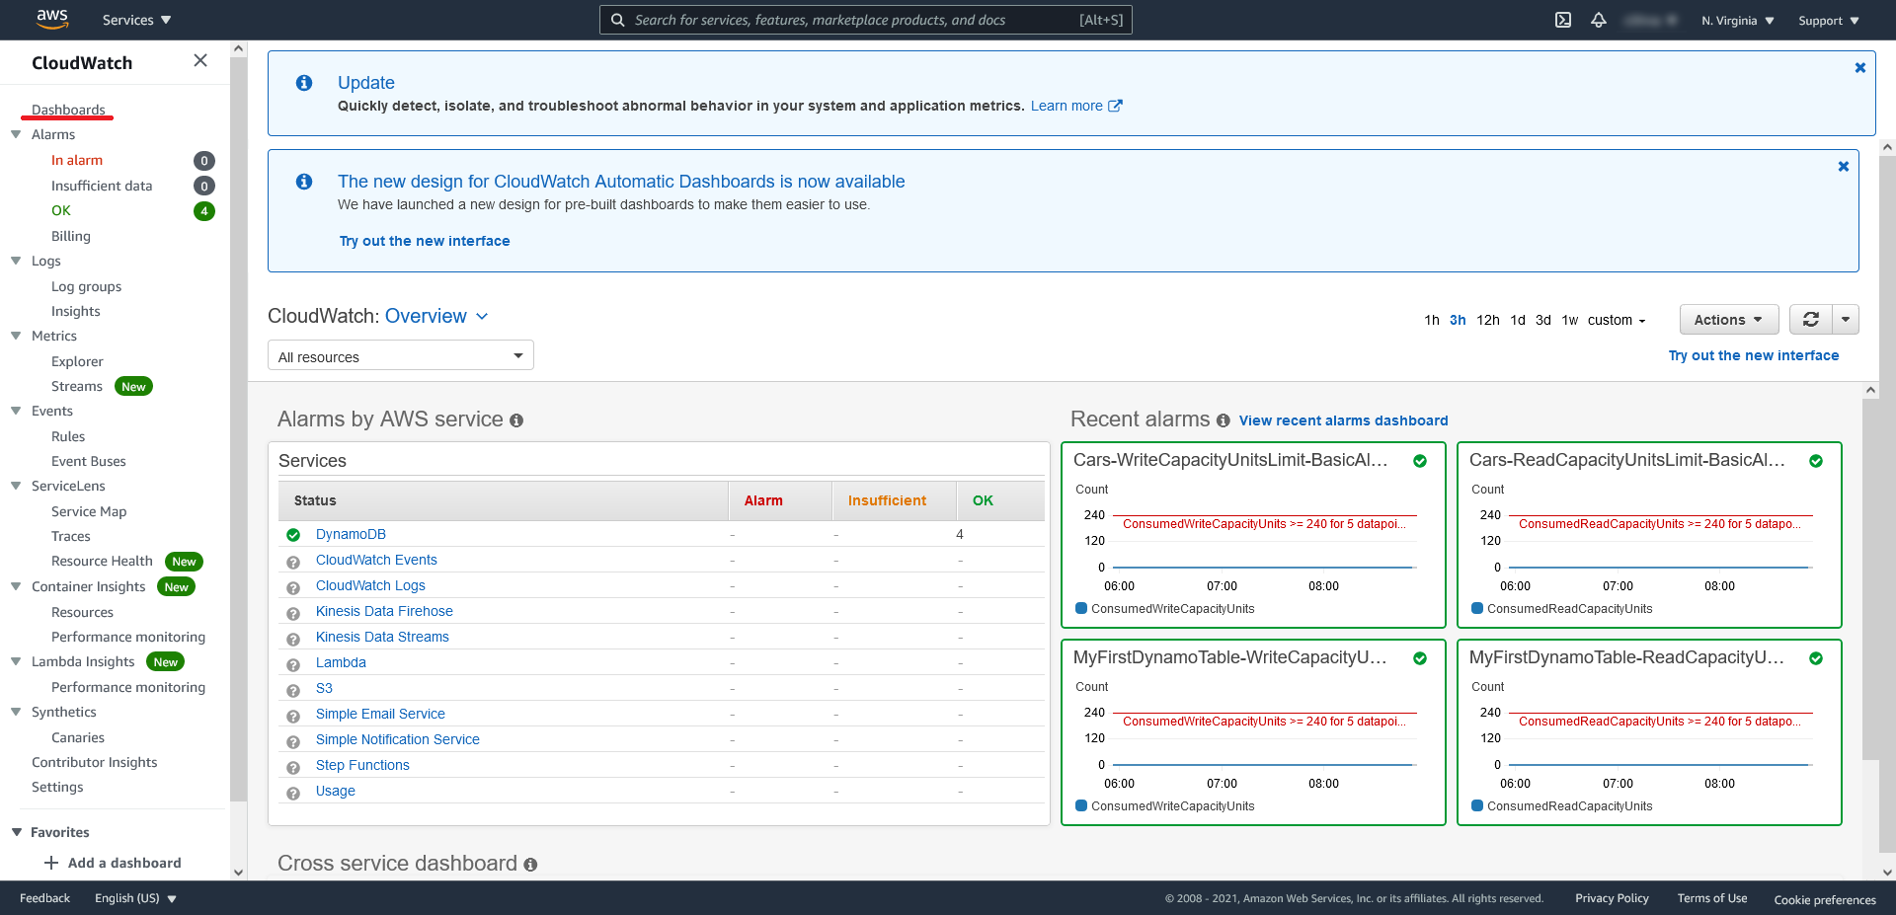Collapse the Events section in sidebar

coord(16,411)
